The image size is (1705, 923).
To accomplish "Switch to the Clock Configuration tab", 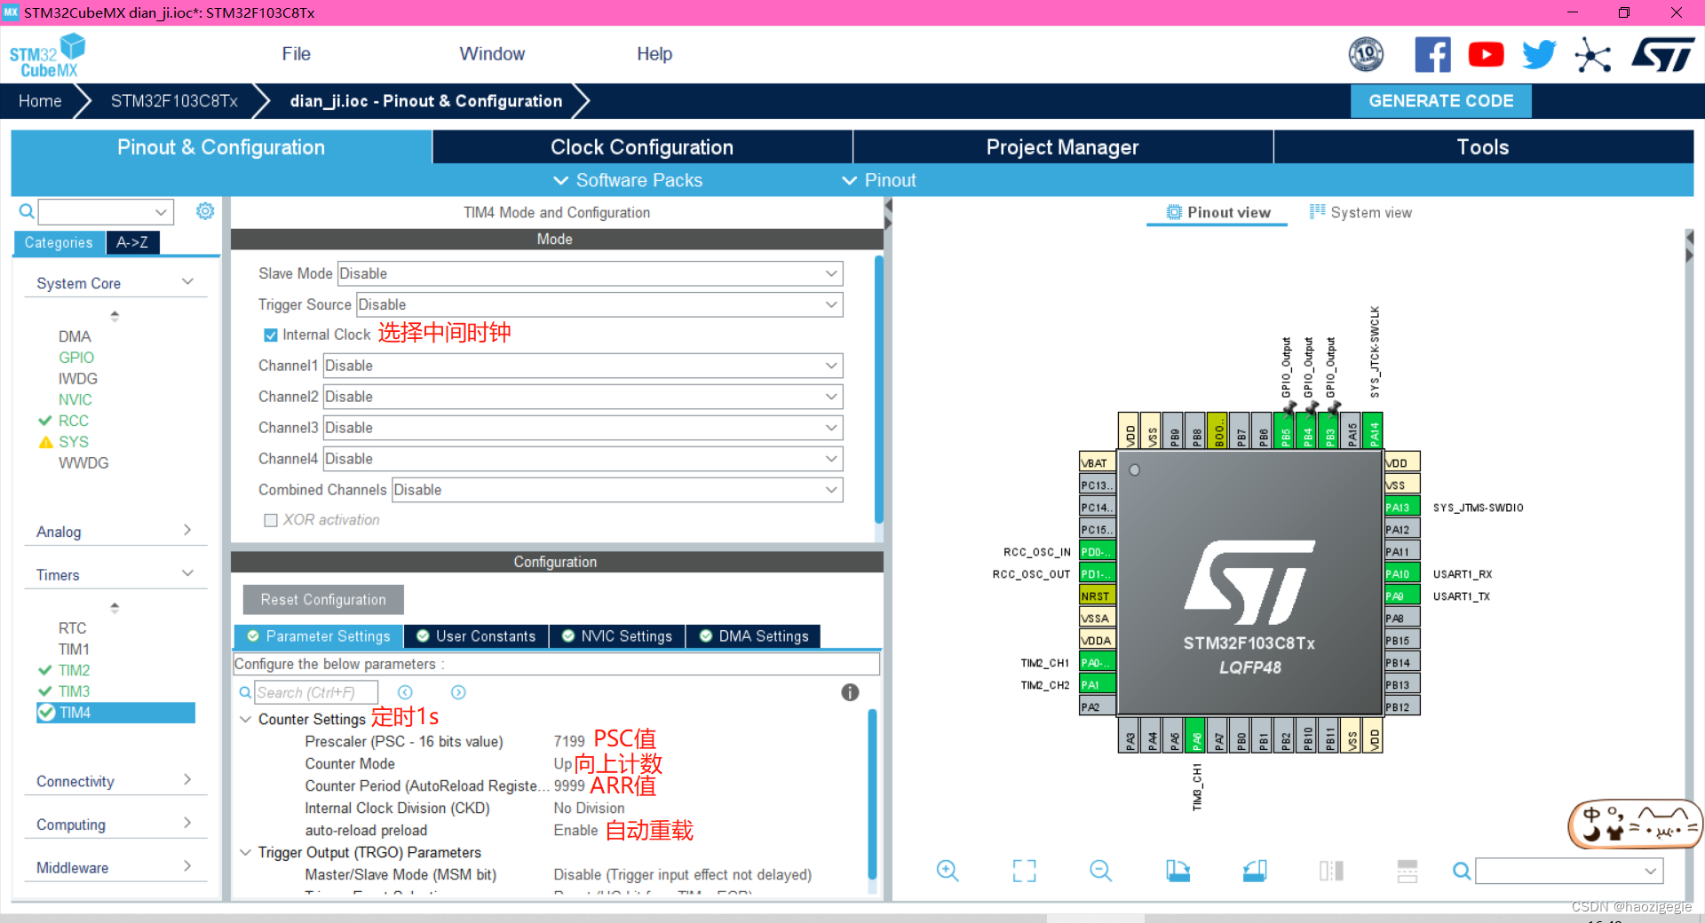I will pos(642,147).
